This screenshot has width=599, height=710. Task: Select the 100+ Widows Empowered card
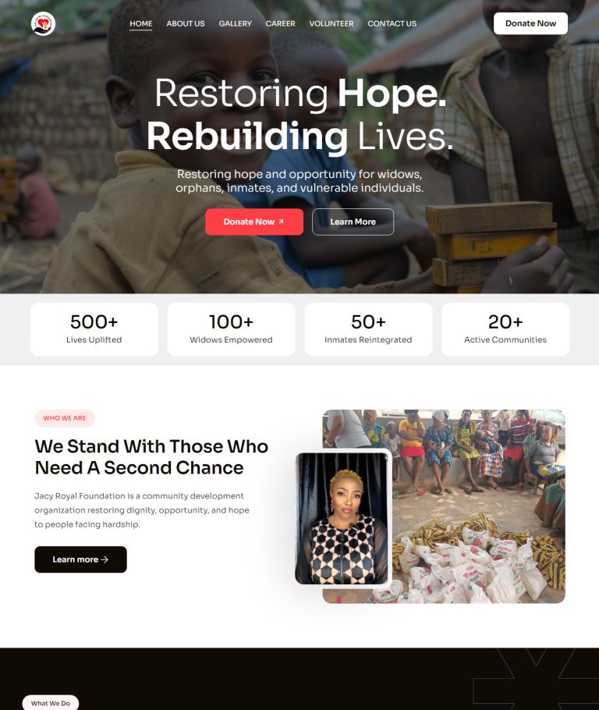click(x=232, y=329)
